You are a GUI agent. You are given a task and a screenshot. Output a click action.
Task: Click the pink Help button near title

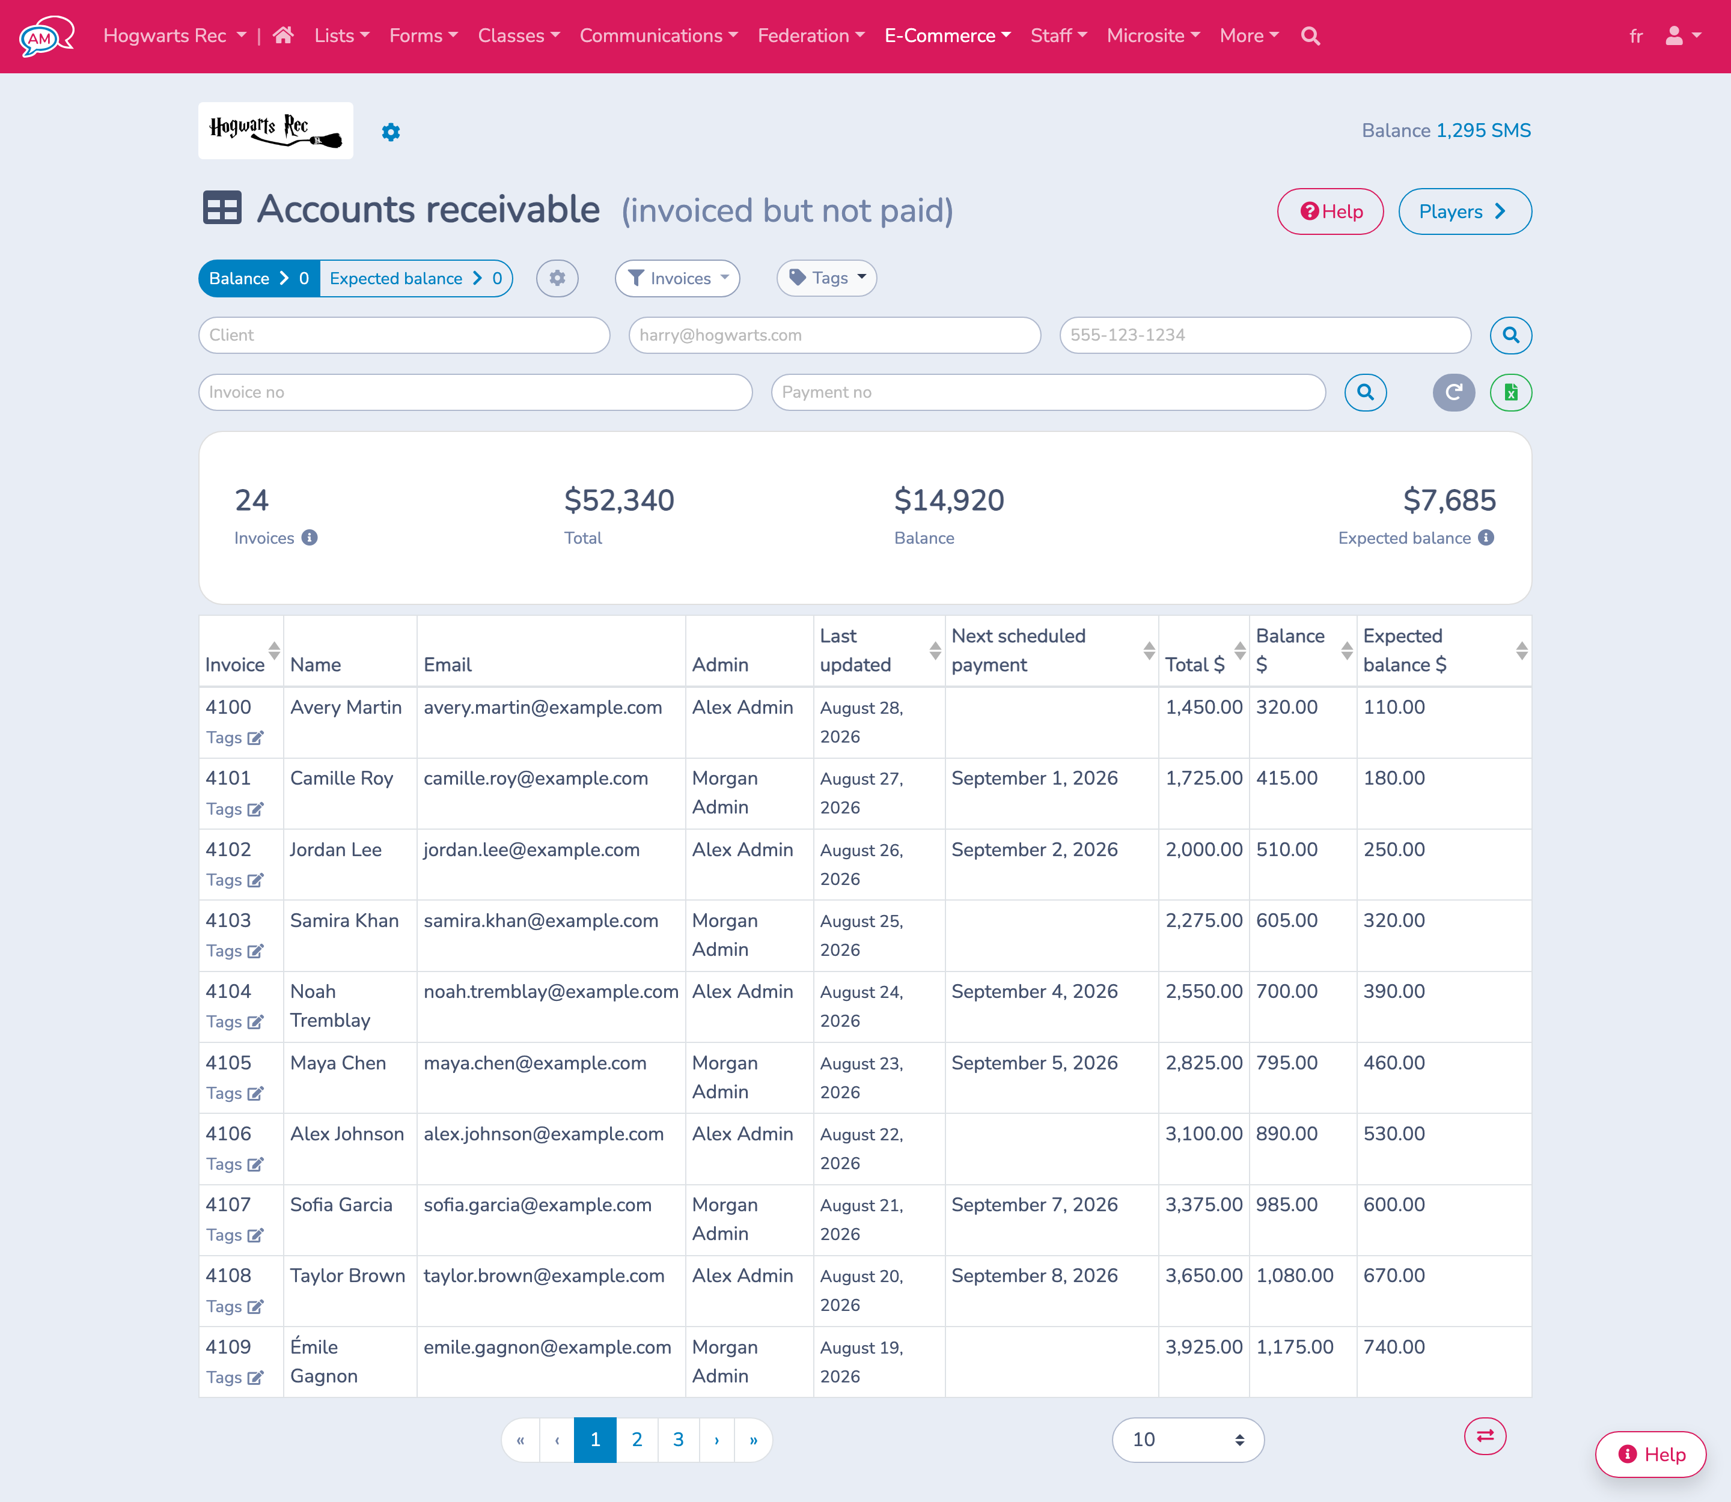[1330, 211]
